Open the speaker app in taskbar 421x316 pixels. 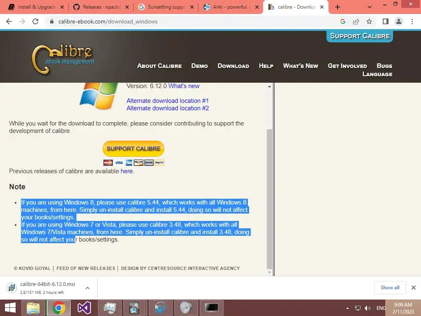pos(186,308)
